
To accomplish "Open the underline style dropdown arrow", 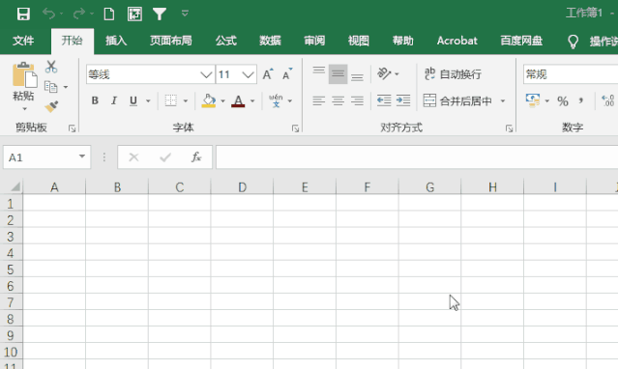I will click(x=148, y=101).
